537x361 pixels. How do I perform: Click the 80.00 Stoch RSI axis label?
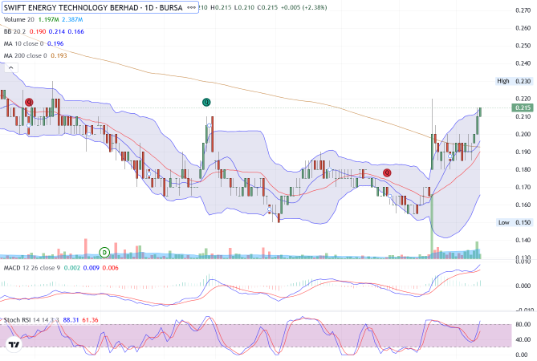tap(523, 324)
